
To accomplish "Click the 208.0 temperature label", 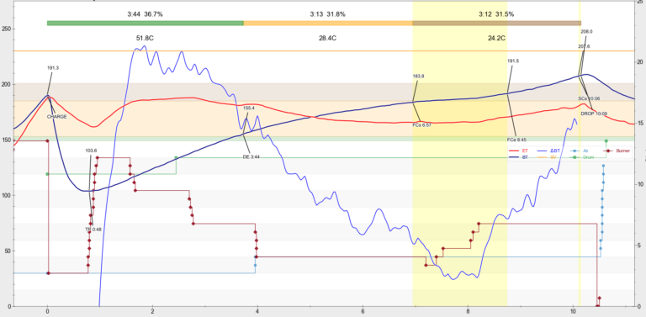I will click(586, 32).
